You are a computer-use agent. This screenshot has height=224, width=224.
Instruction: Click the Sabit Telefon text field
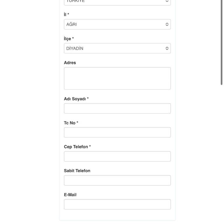[x=117, y=180]
